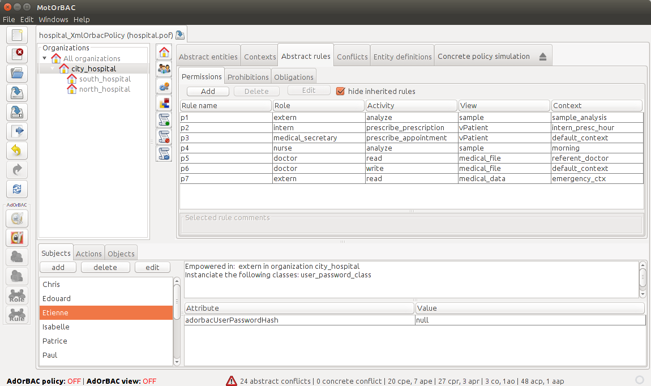This screenshot has height=386, width=651.
Task: Click the scroll icon with red prohibition mark
Action: coord(164,137)
